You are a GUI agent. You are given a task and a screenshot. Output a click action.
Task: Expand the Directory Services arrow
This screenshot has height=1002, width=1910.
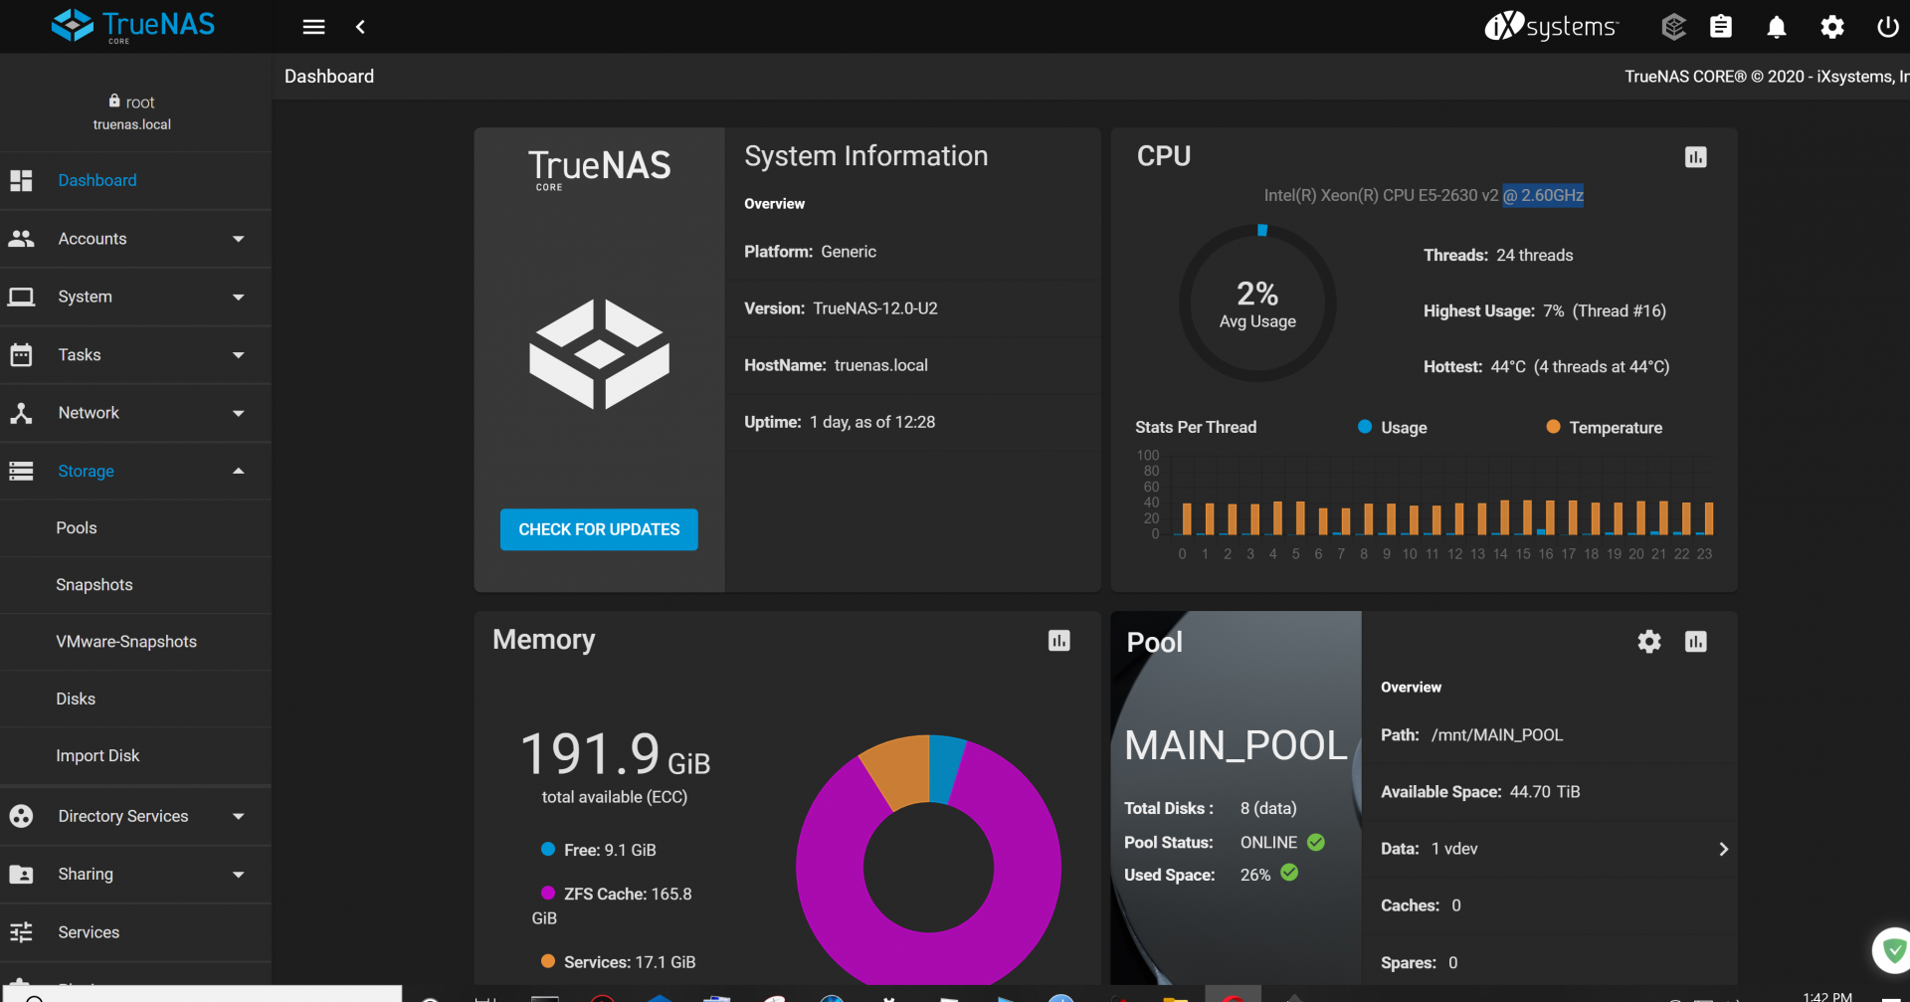click(239, 816)
